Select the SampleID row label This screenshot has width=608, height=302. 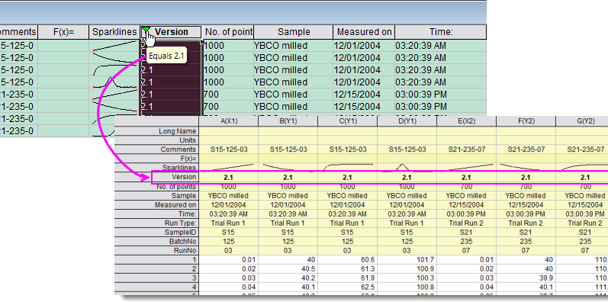[x=156, y=232]
